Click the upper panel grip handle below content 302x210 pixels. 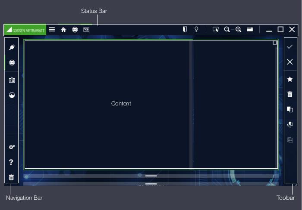[x=151, y=176]
